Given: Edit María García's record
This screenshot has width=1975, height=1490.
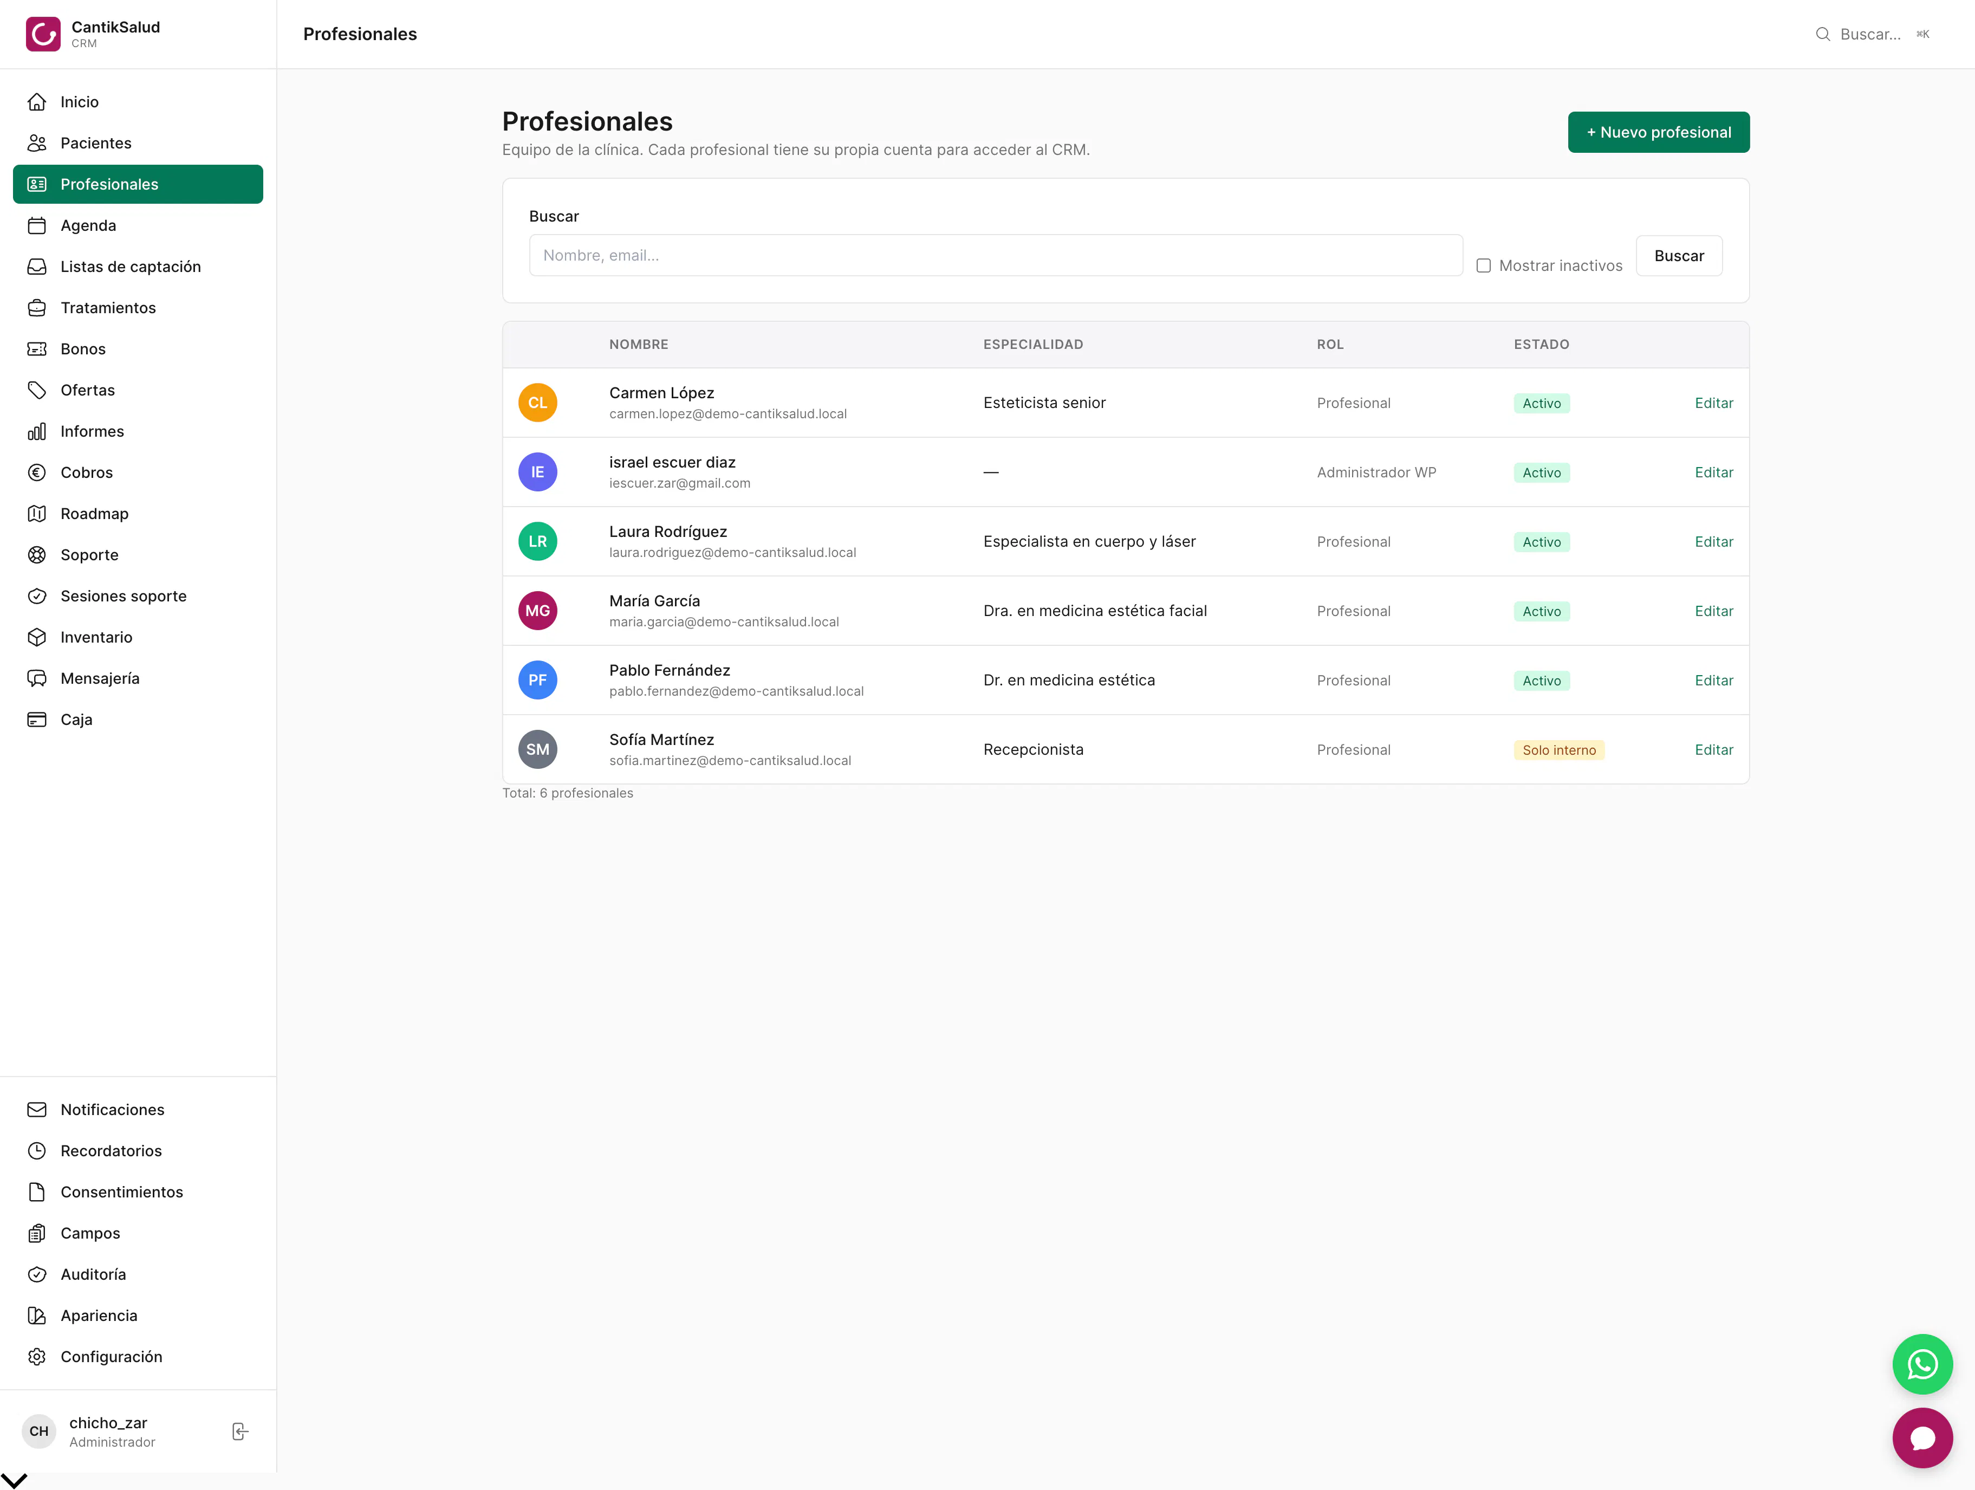Looking at the screenshot, I should point(1713,611).
